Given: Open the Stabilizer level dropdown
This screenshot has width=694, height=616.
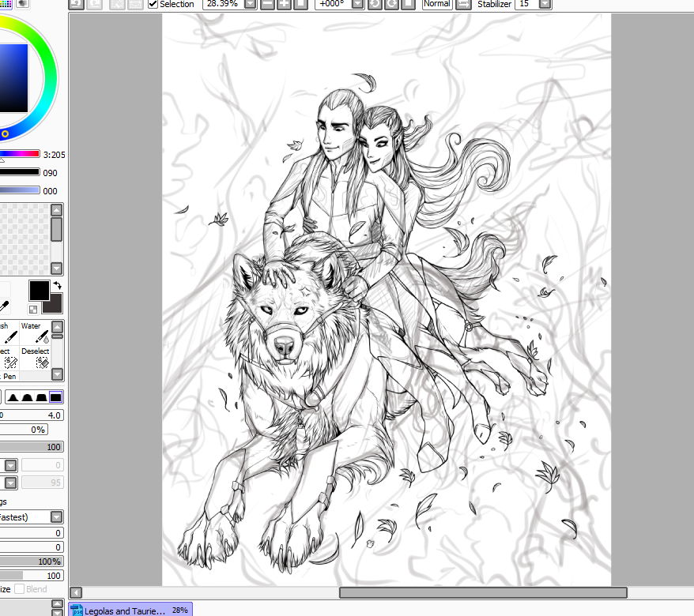Looking at the screenshot, I should pyautogui.click(x=545, y=4).
